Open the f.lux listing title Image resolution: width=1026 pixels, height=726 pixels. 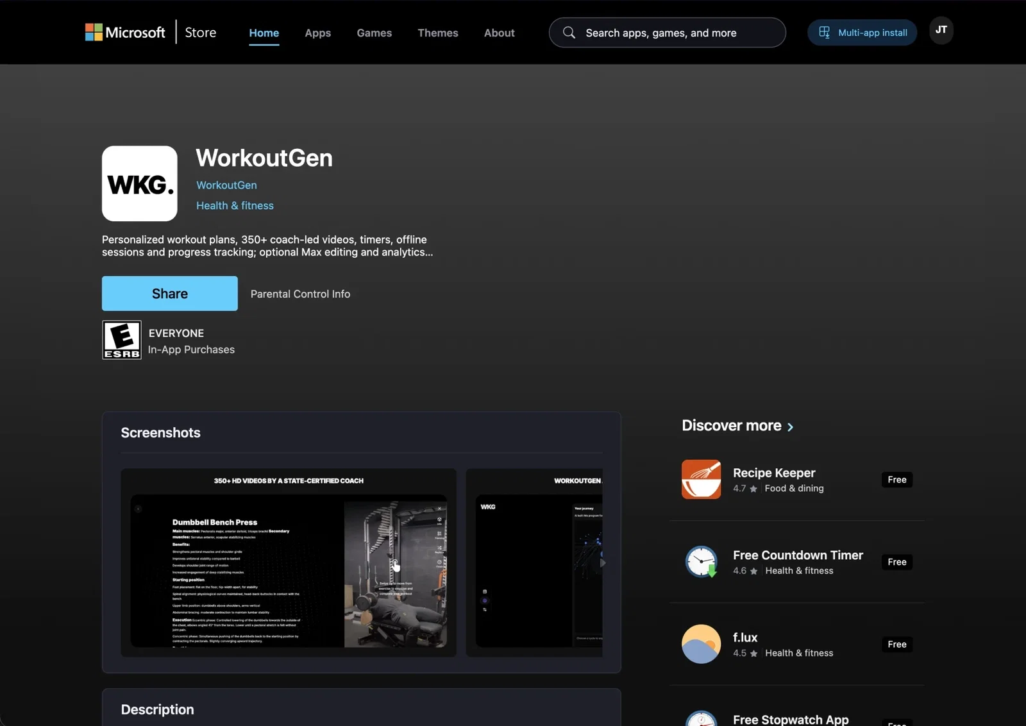pyautogui.click(x=745, y=637)
